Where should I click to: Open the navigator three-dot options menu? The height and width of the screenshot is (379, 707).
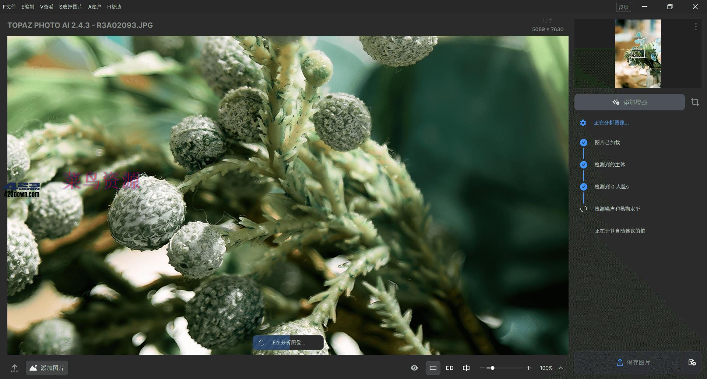696,26
